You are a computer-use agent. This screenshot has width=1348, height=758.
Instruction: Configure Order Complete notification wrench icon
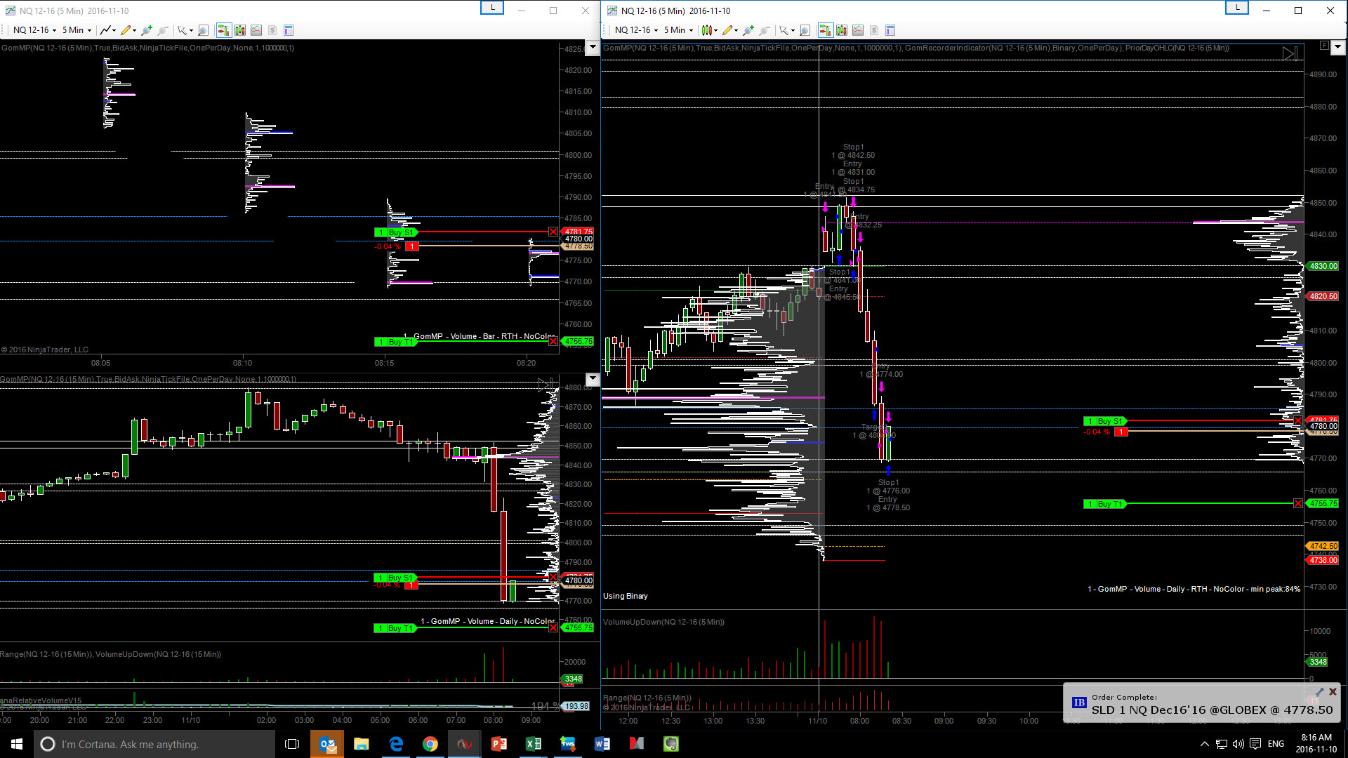[1319, 692]
